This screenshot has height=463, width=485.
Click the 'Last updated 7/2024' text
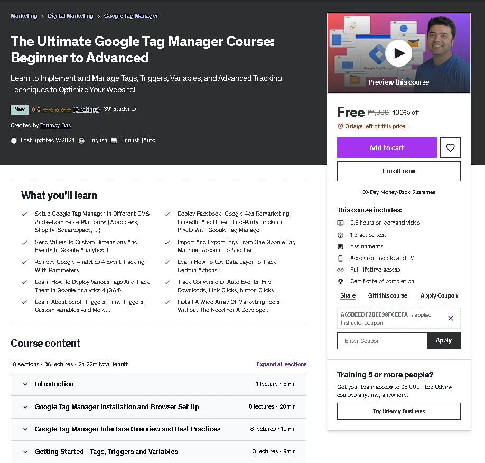(x=48, y=140)
